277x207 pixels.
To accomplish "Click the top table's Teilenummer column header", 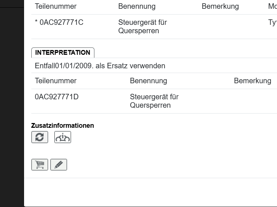I will (x=56, y=7).
